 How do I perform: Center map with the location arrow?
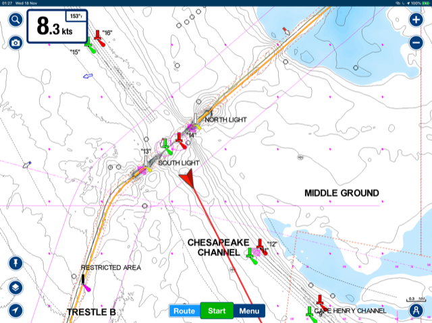15,310
